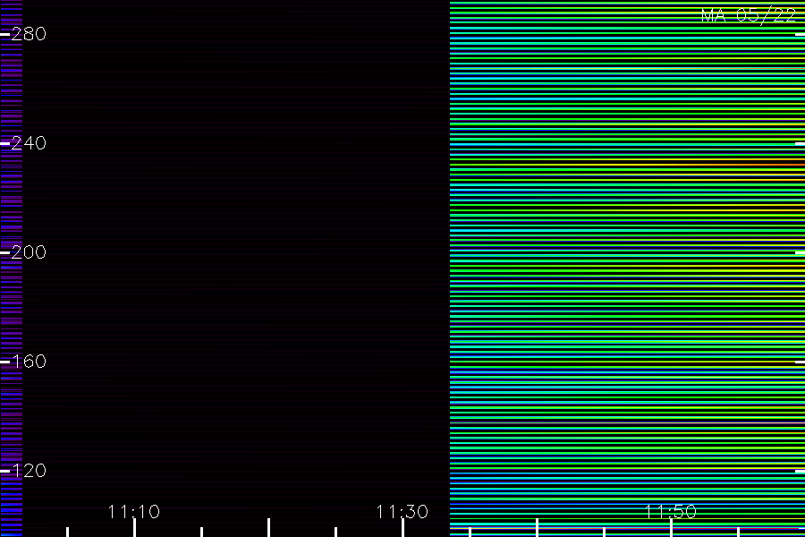Select the 11:10 time axis label
The height and width of the screenshot is (537, 805).
134,512
